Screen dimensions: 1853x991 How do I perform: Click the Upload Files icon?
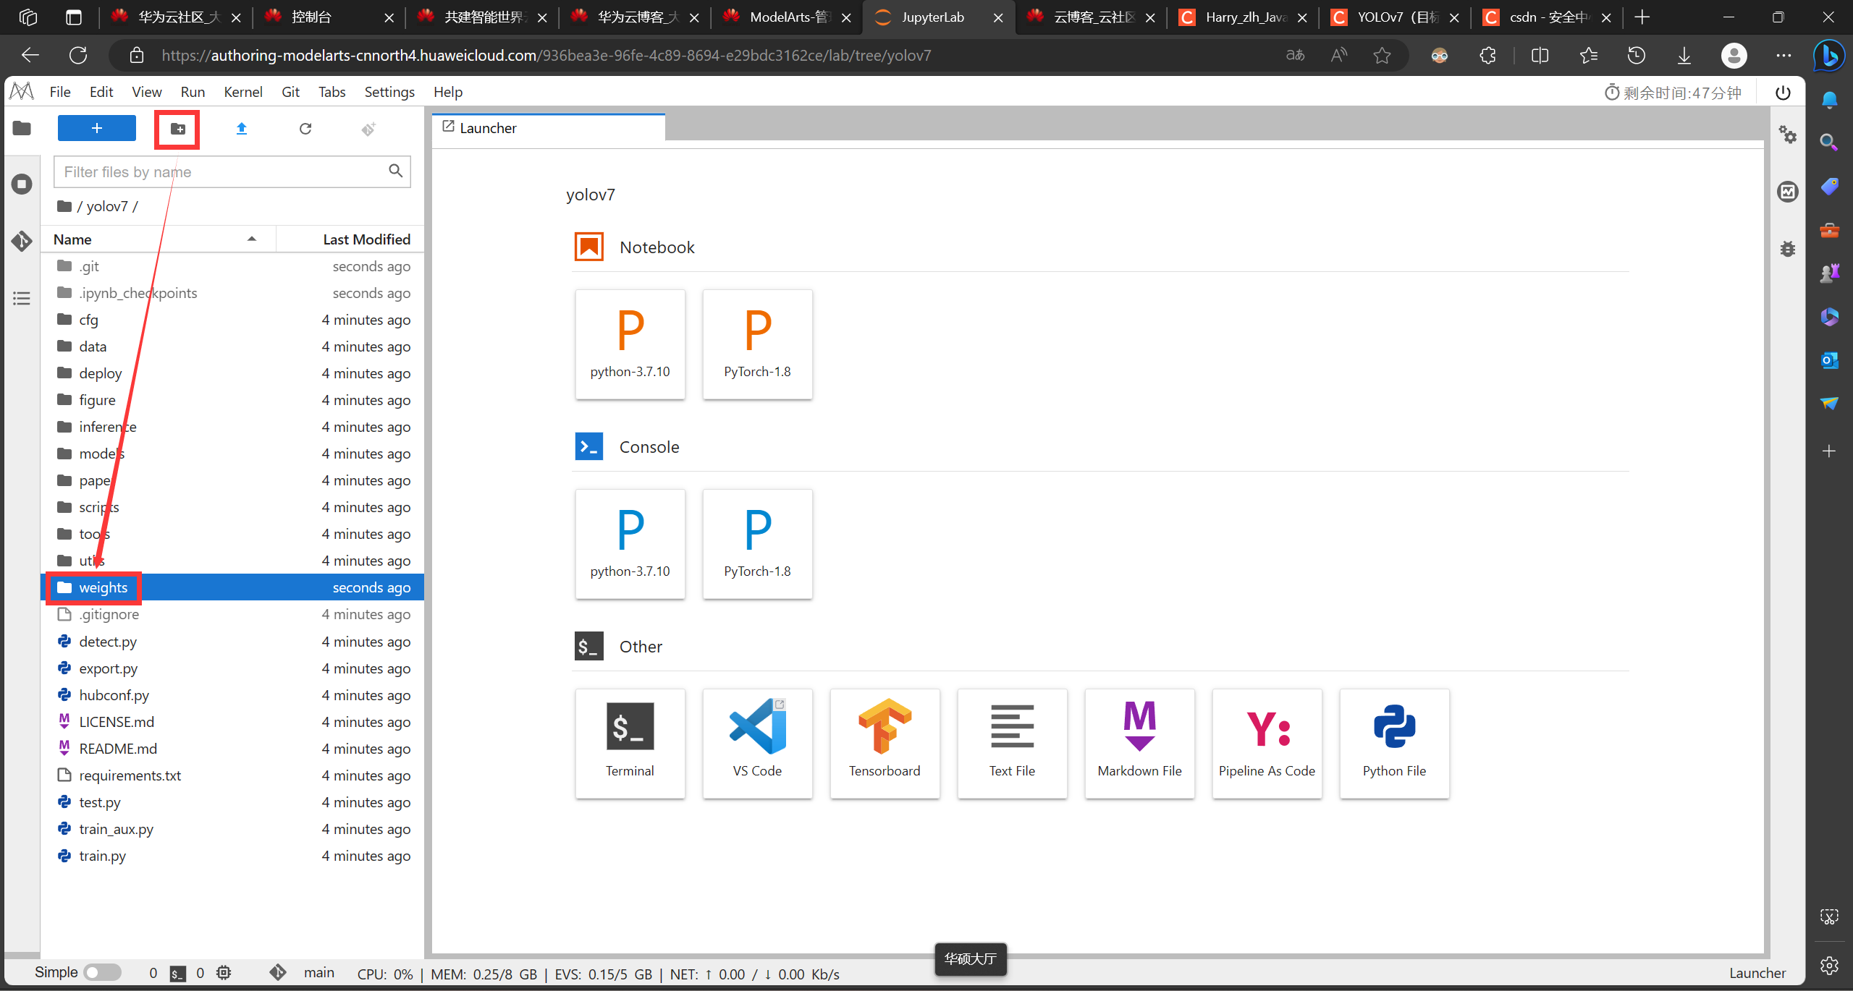[x=242, y=129]
